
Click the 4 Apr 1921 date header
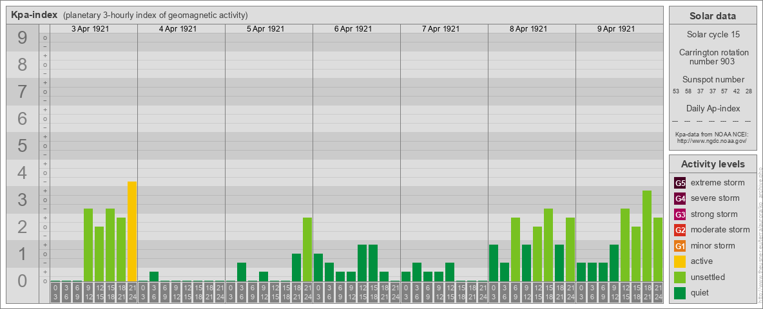[x=178, y=29]
